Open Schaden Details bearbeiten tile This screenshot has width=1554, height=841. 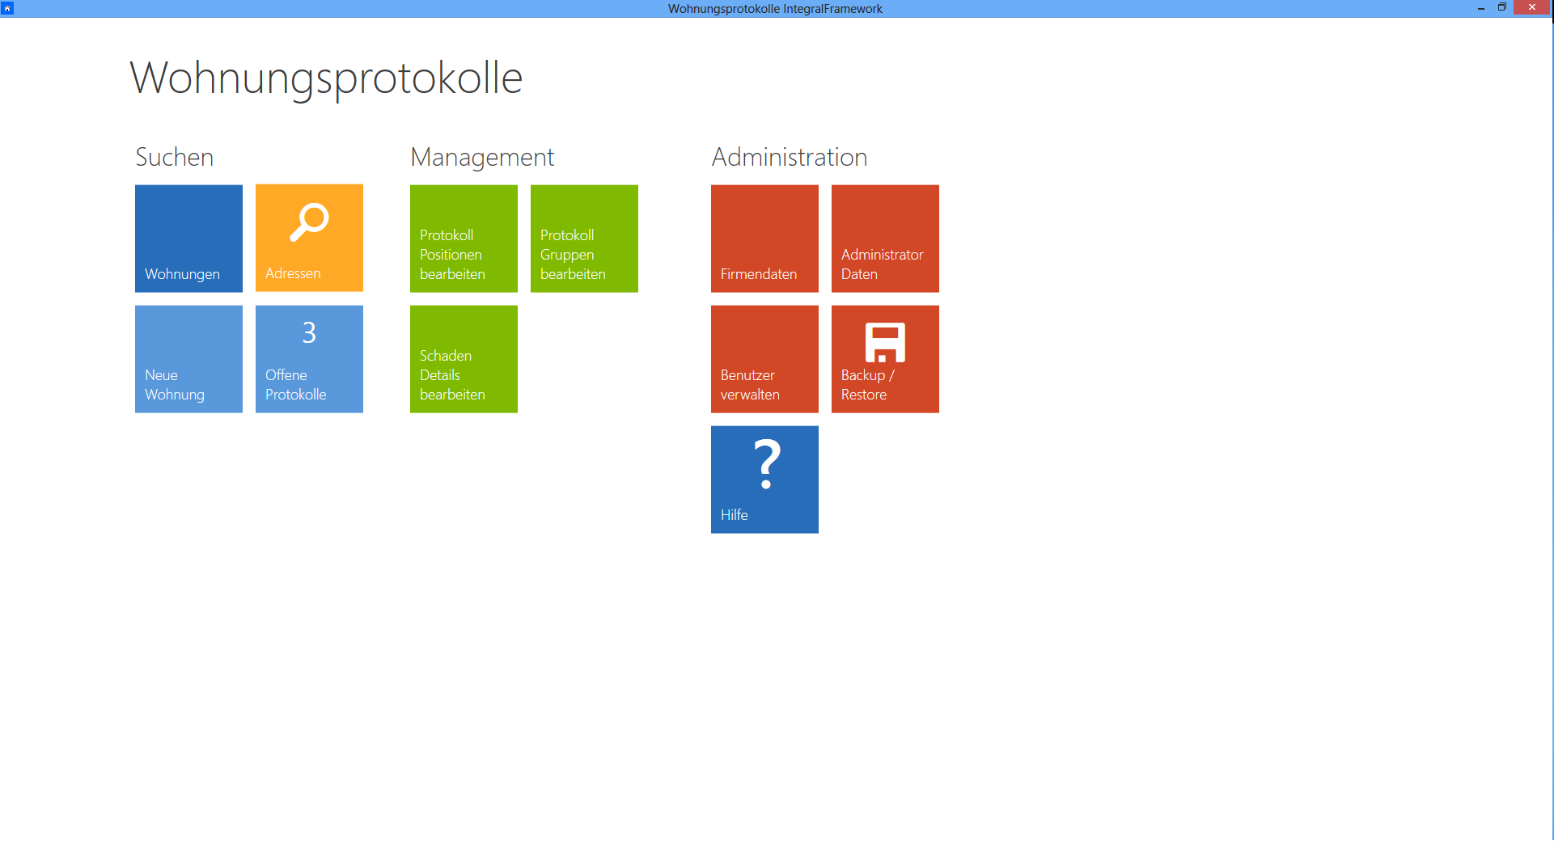pos(464,359)
